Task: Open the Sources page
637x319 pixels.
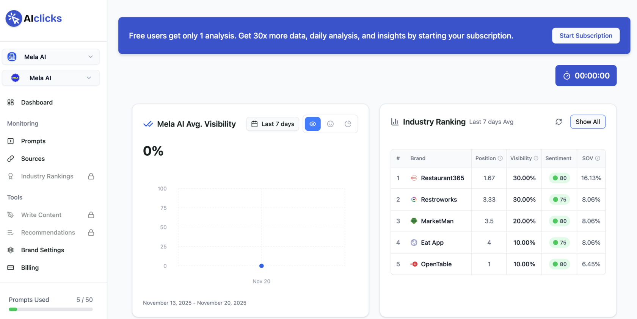Action: pos(33,159)
